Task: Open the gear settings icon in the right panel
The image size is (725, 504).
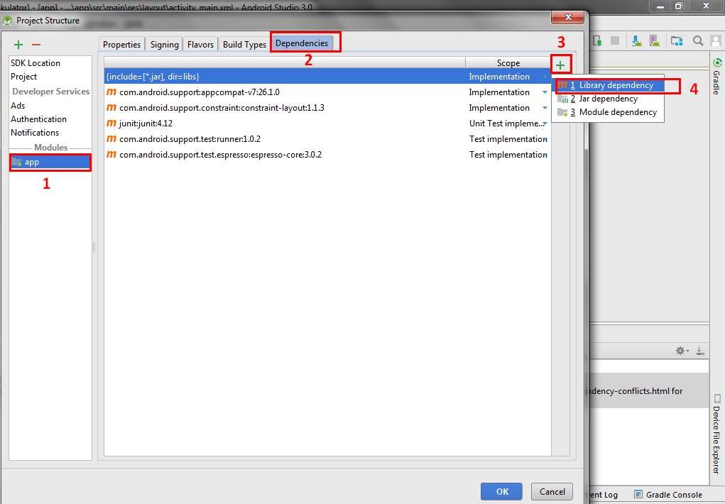Action: (680, 350)
